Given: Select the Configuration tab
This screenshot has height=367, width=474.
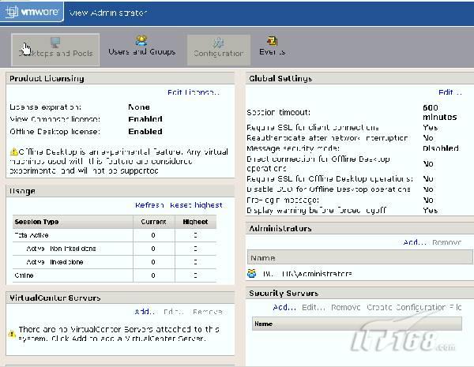Looking at the screenshot, I should pyautogui.click(x=219, y=50).
